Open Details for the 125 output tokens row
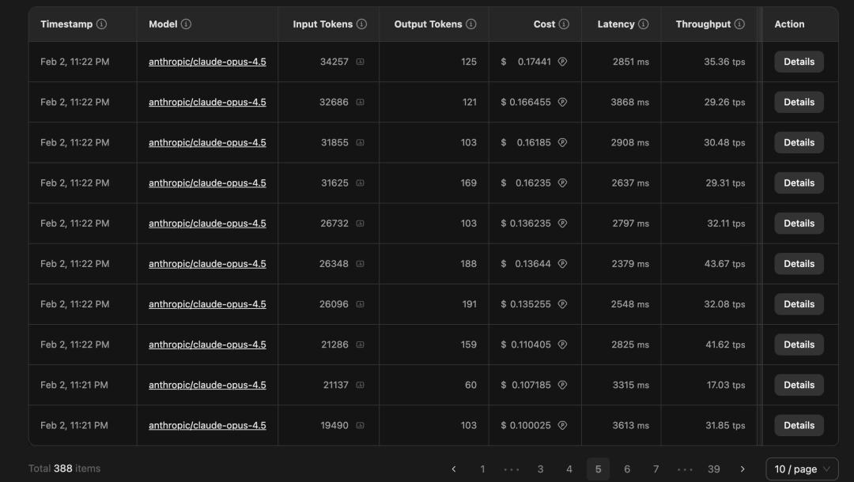This screenshot has height=482, width=854. [x=799, y=62]
